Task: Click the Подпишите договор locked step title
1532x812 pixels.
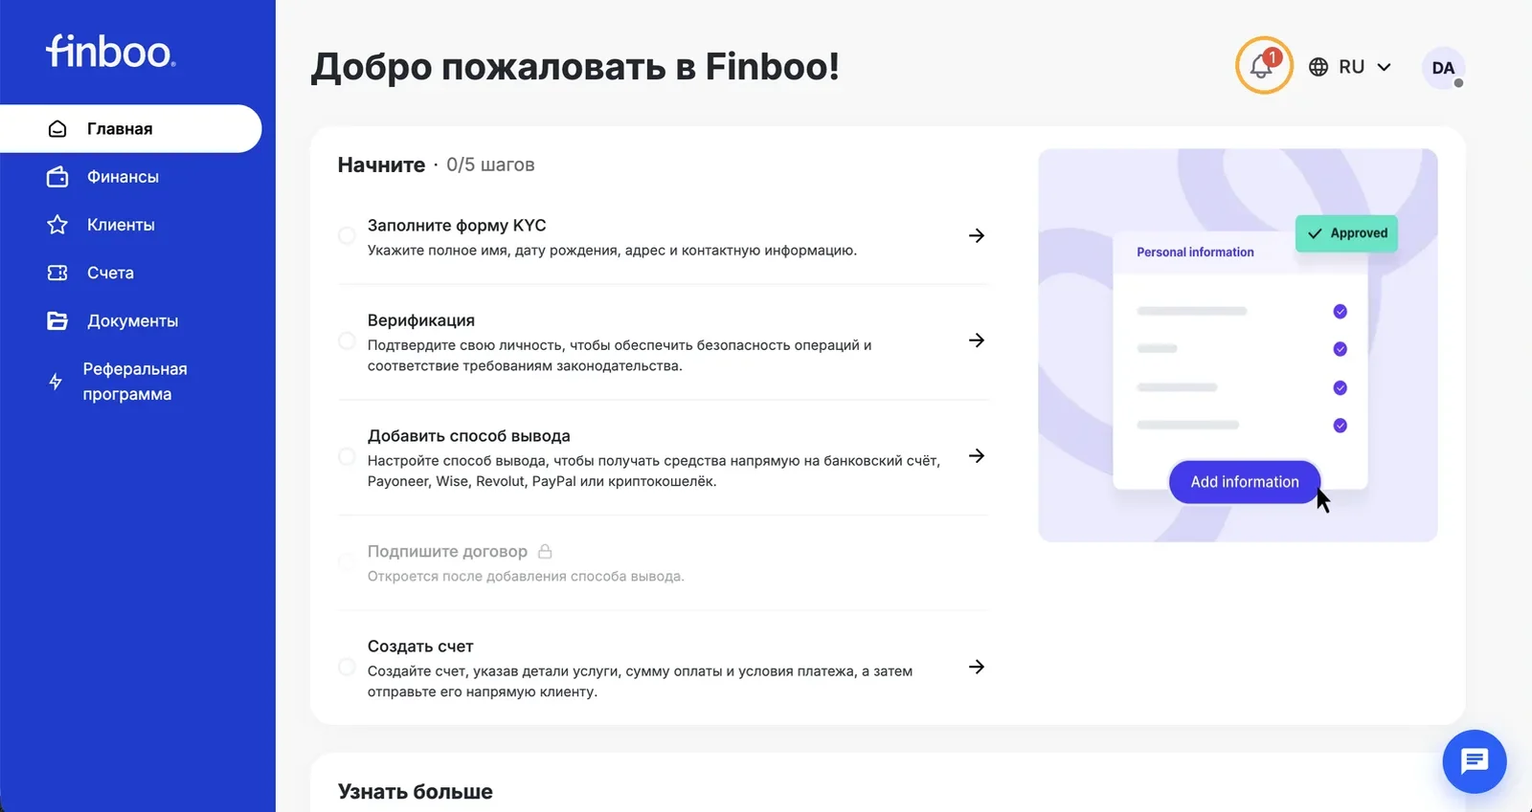Action: click(447, 552)
